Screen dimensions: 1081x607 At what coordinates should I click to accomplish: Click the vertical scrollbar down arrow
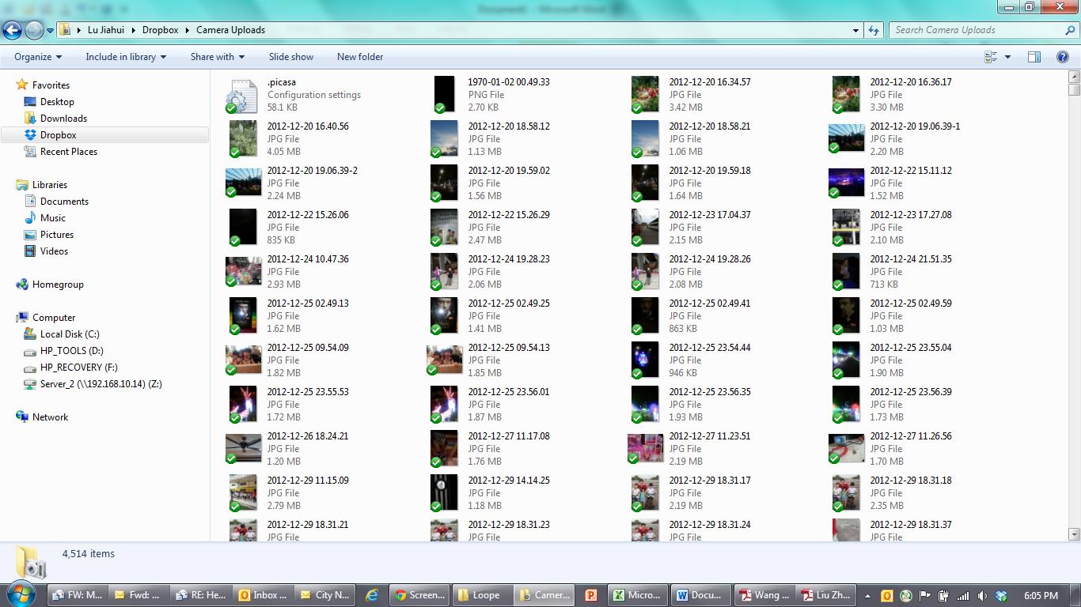pos(1074,534)
